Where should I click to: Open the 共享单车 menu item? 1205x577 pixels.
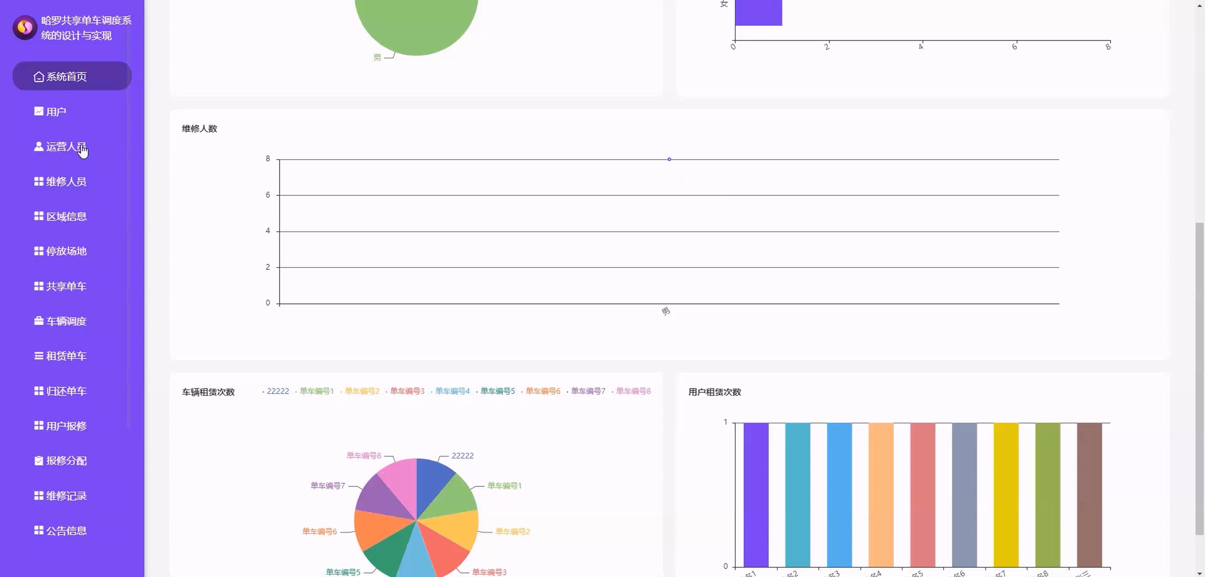coord(66,286)
